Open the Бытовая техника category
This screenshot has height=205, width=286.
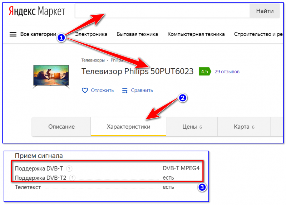point(137,34)
